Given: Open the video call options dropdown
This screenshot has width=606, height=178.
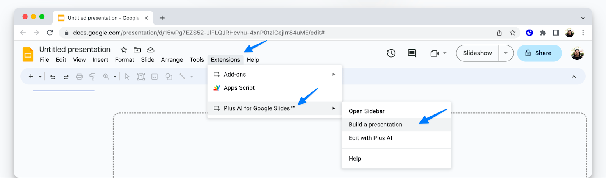Looking at the screenshot, I should pyautogui.click(x=445, y=53).
